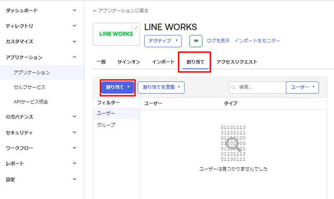Open the アクティブ status dropdown
The height and width of the screenshot is (199, 334).
(163, 41)
